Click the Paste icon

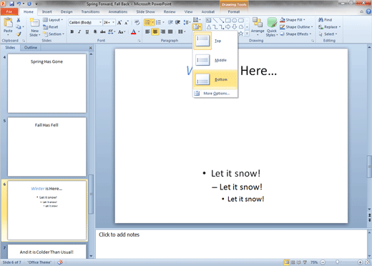tap(8, 23)
